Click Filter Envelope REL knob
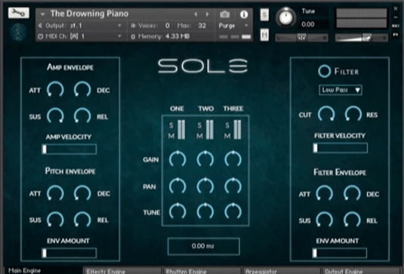404x274 pixels. [352, 220]
